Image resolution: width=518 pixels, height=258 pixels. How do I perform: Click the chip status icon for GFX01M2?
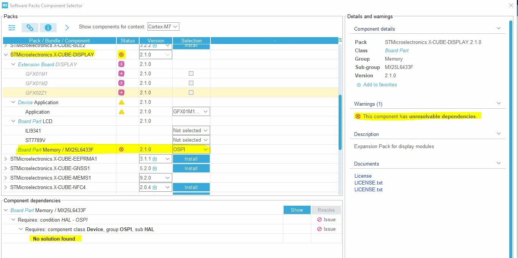[x=121, y=83]
